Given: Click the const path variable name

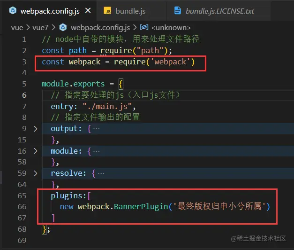Looking at the screenshot, I should point(78,51).
